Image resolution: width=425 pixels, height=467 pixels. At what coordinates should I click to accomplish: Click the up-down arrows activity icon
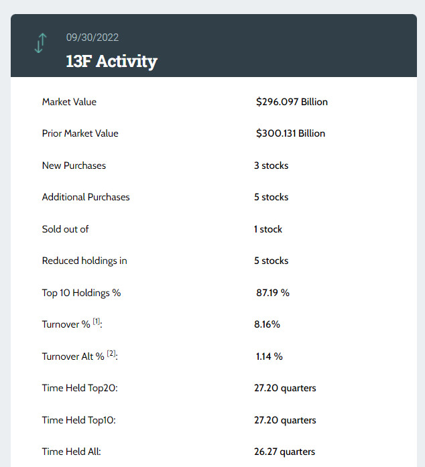click(x=39, y=42)
